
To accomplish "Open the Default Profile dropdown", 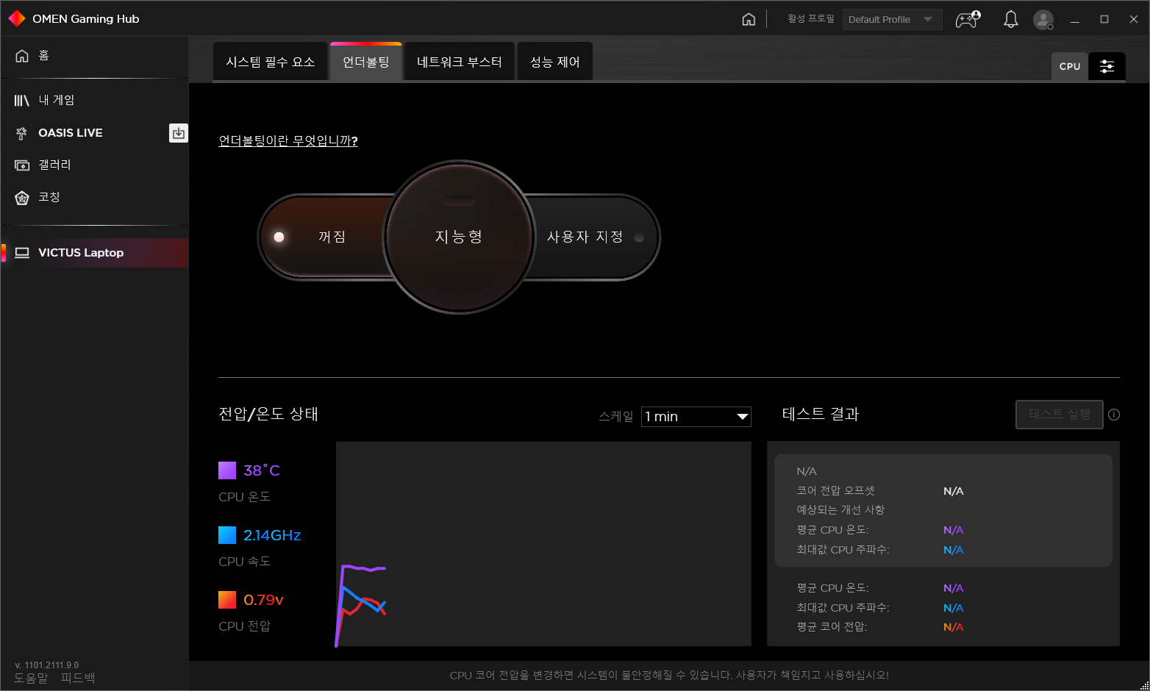I will pyautogui.click(x=892, y=20).
